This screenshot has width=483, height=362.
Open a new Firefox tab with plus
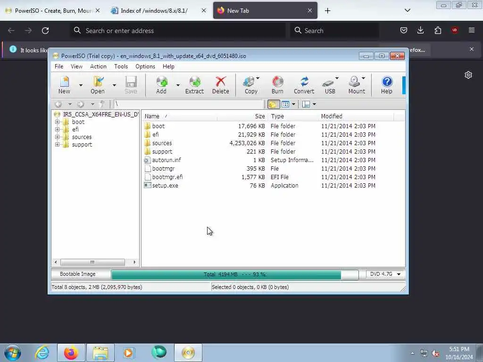point(328,11)
